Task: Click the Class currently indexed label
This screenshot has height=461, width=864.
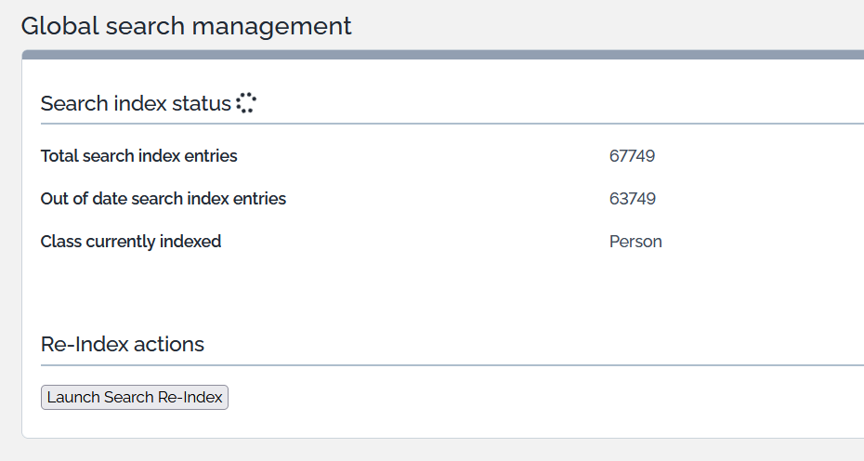Action: tap(131, 242)
